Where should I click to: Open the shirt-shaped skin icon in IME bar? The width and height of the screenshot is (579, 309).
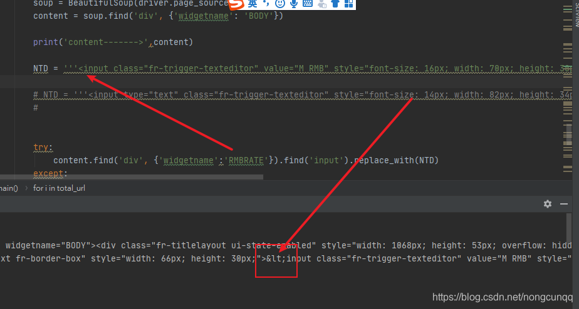(335, 4)
